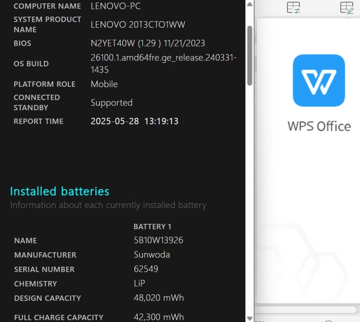
Task: Click the 'COMPUTER NAME' label
Action: point(47,6)
